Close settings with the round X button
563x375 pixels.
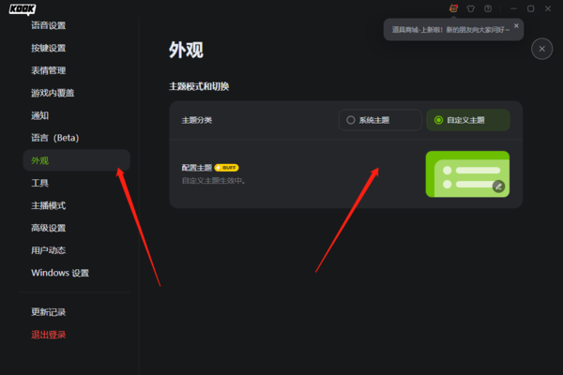pos(541,49)
